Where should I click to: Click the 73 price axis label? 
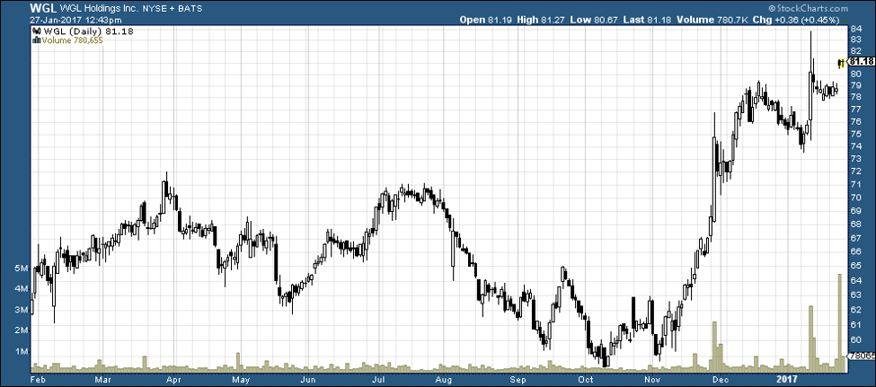point(854,159)
